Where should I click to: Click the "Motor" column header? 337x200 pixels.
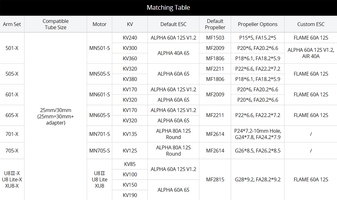click(99, 24)
